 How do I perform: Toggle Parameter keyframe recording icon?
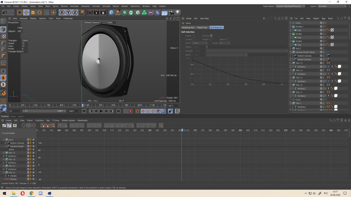(158, 111)
